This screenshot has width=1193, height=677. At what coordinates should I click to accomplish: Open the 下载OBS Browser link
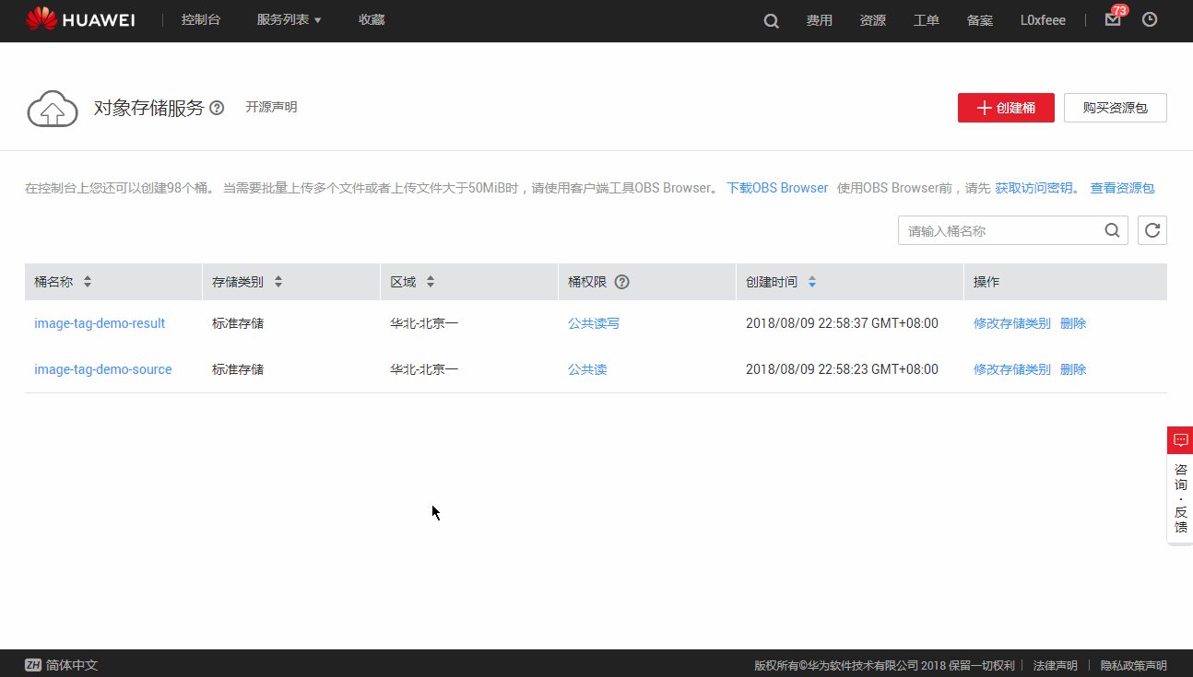tap(777, 187)
